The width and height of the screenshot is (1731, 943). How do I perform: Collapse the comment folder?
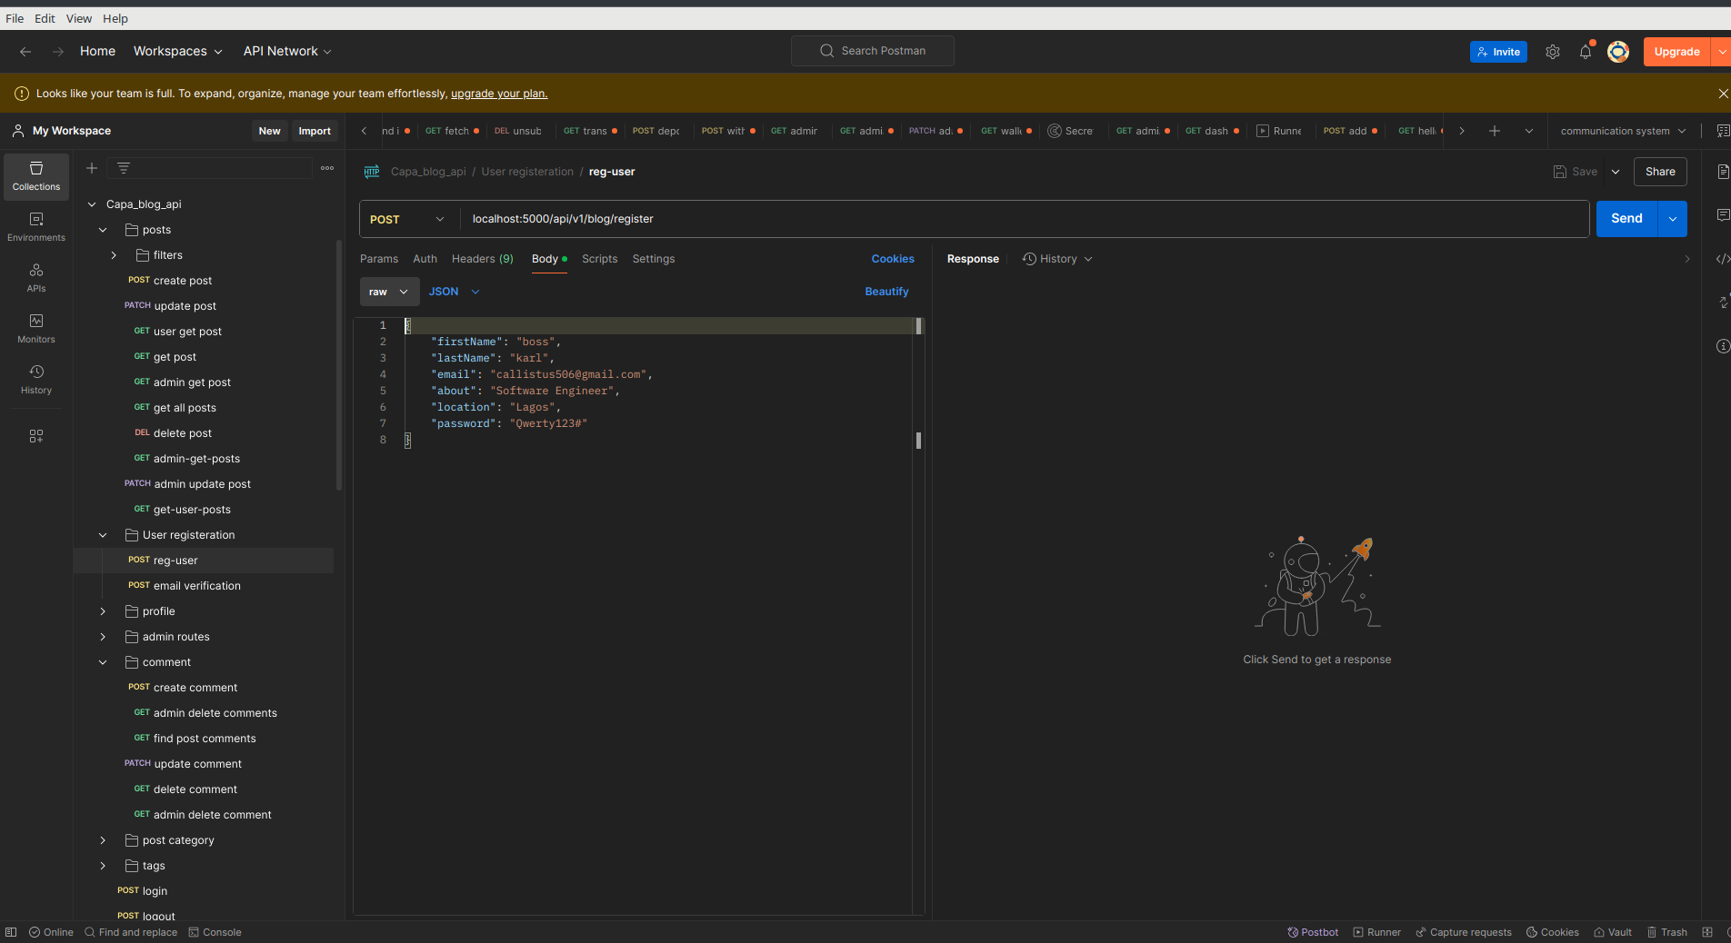103,662
